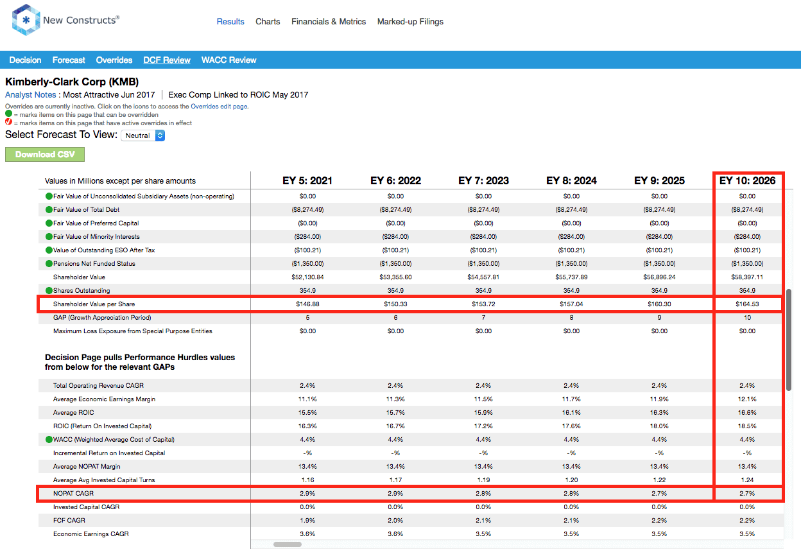The width and height of the screenshot is (801, 556).
Task: Click the 16.3% ROIC cell under EY 5: 2021
Action: pos(307,426)
